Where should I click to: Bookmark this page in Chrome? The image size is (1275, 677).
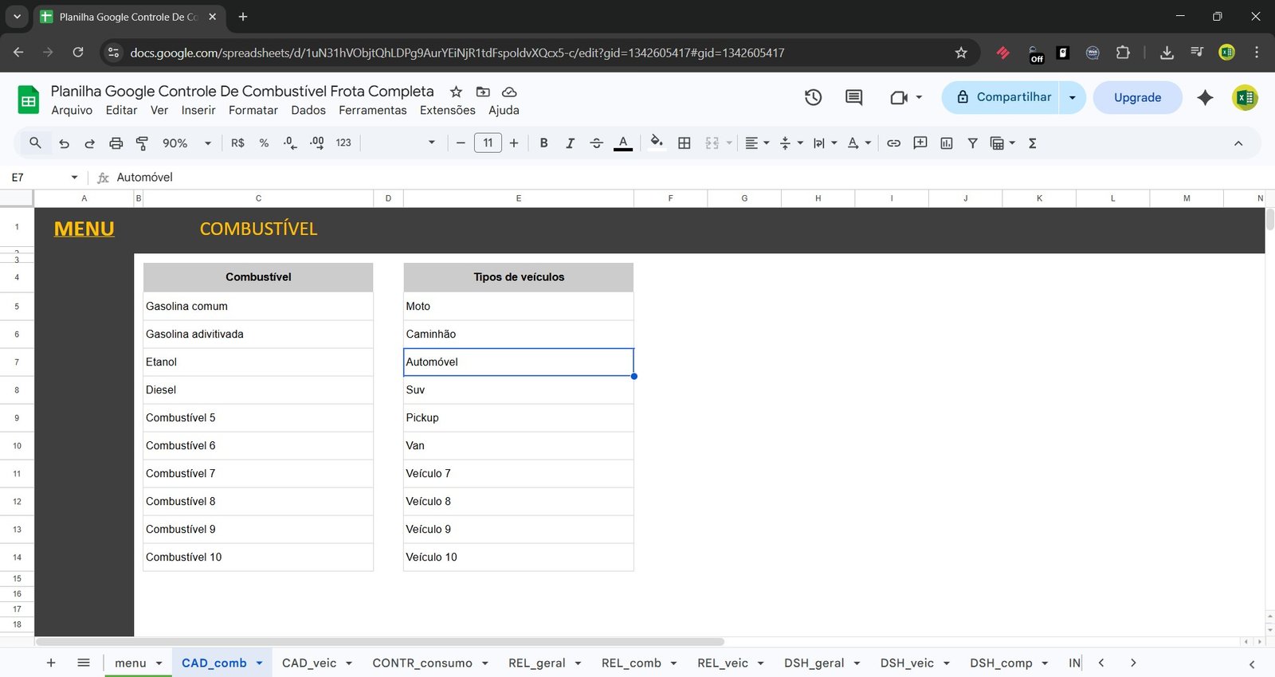coord(961,53)
